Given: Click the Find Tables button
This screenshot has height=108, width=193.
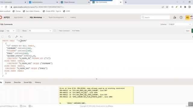Looking at the screenshot, I should tap(76, 31).
